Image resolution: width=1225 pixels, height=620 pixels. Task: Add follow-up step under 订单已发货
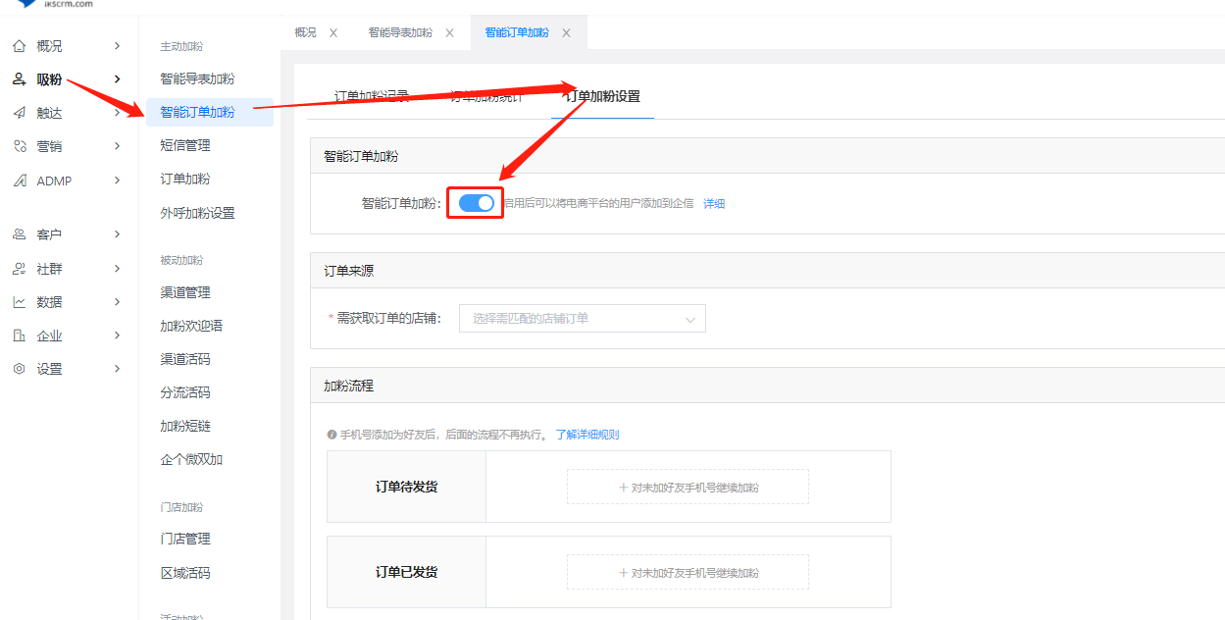point(688,572)
